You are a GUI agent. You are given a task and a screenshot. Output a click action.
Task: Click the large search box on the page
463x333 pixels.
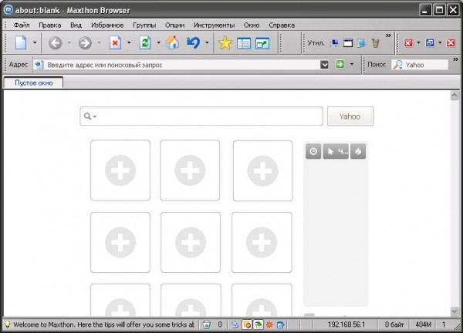pos(201,116)
